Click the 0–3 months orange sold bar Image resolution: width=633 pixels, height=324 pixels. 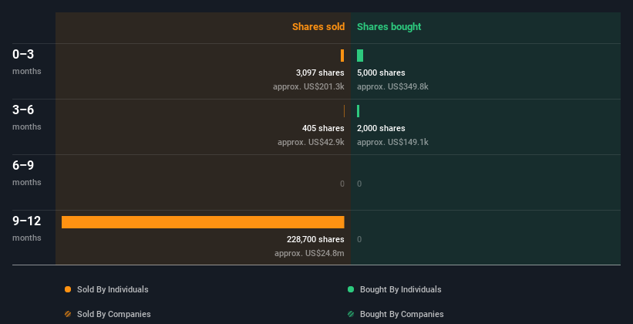342,56
